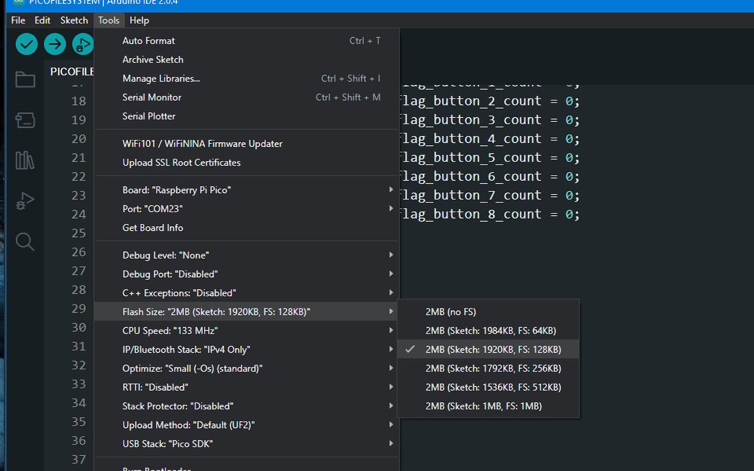Select flash size with 256KB filesystem
The width and height of the screenshot is (754, 471).
coord(494,368)
